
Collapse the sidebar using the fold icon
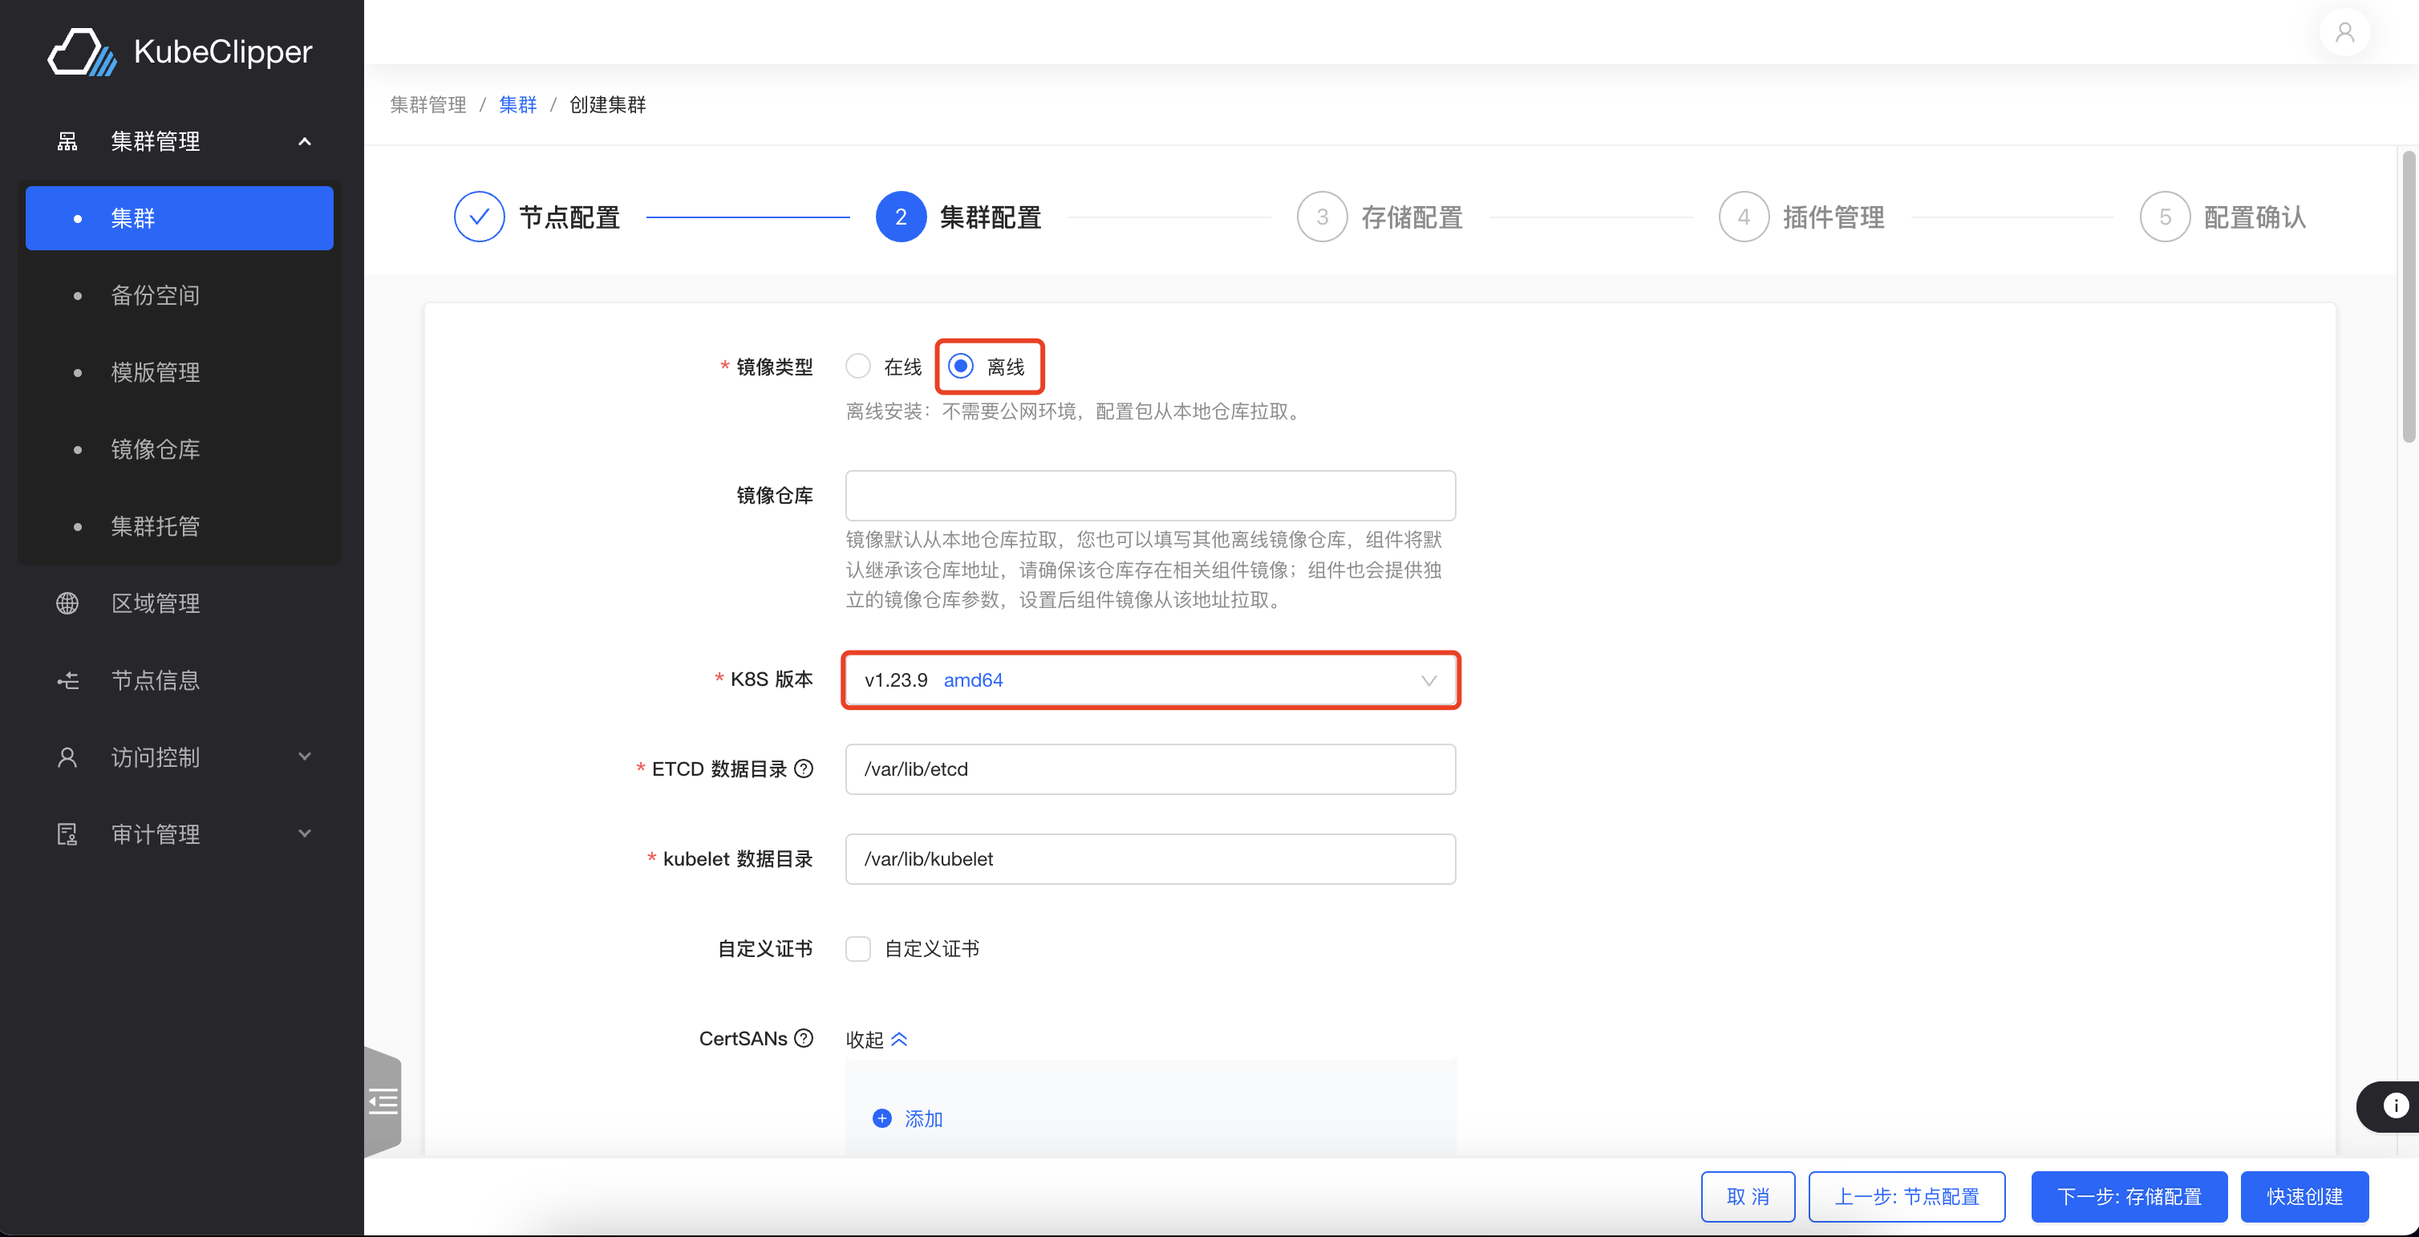pyautogui.click(x=383, y=1100)
